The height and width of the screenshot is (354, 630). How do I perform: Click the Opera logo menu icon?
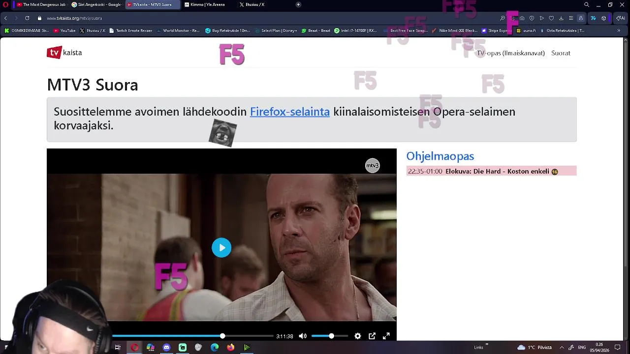click(x=5, y=4)
